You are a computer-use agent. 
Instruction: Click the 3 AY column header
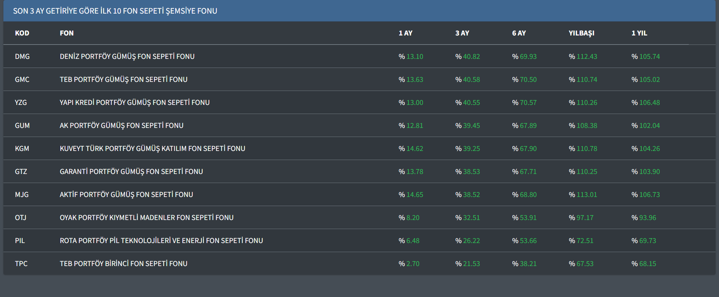click(462, 33)
